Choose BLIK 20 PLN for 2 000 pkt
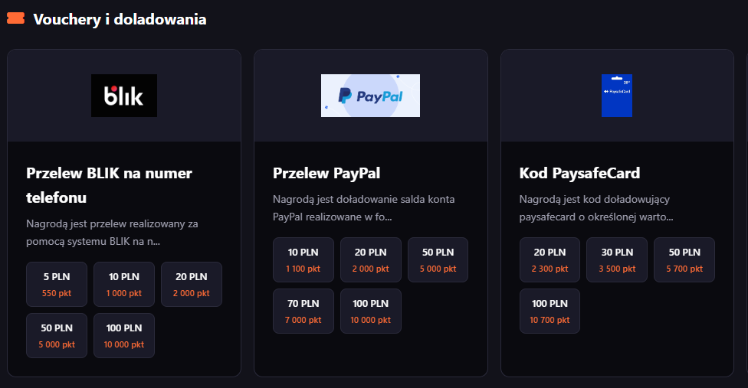This screenshot has height=388, width=748. click(x=192, y=284)
